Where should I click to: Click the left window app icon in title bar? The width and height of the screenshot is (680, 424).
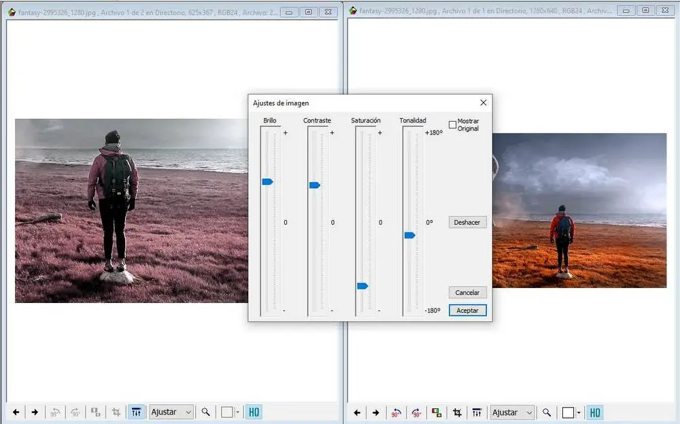[x=12, y=12]
